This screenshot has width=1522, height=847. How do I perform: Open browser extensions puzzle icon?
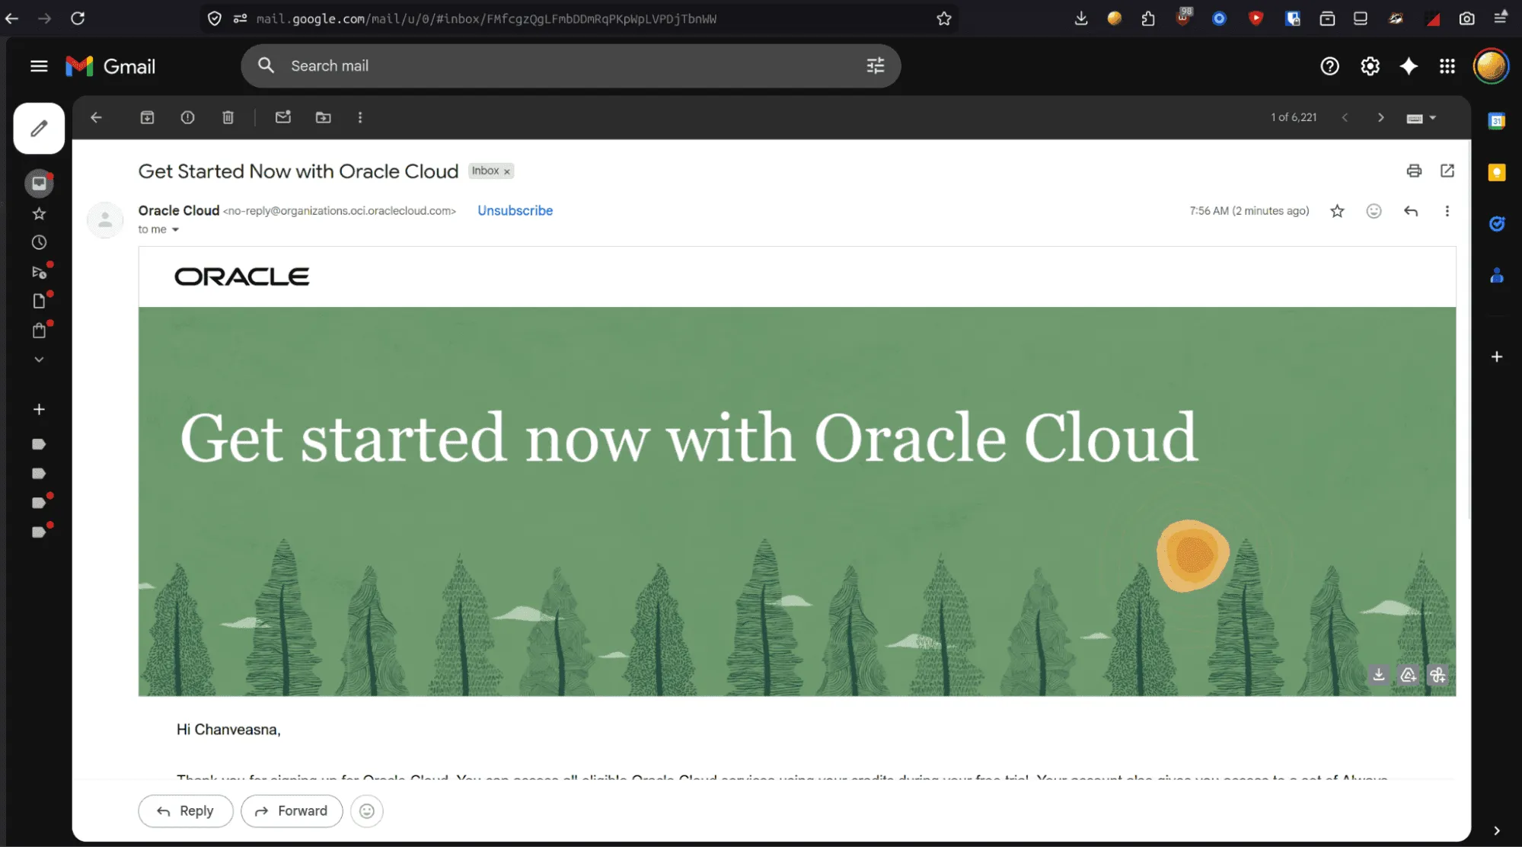(x=1148, y=18)
